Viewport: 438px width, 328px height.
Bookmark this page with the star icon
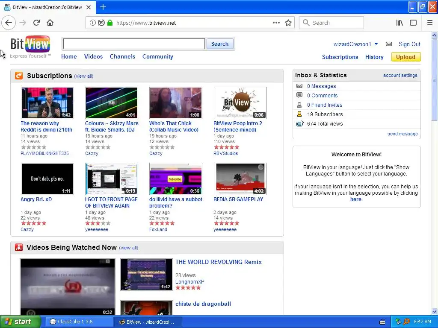[x=288, y=23]
